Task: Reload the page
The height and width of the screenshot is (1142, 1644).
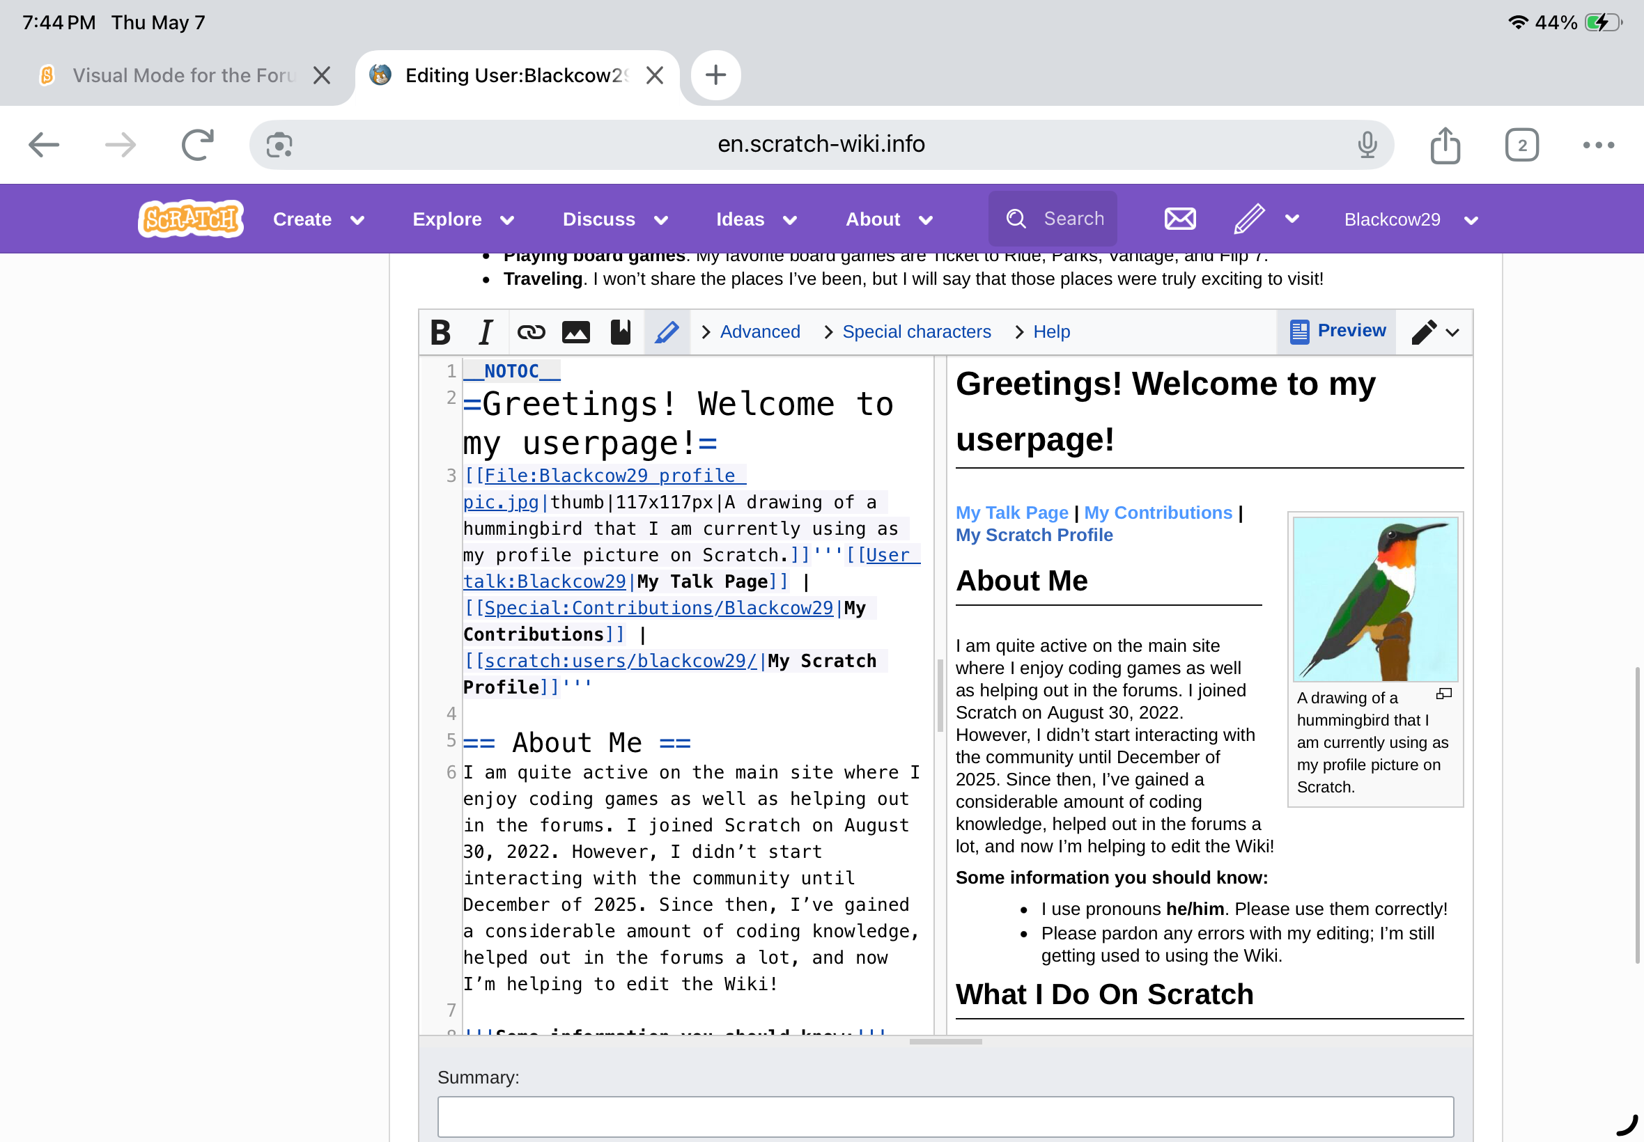Action: pos(198,146)
